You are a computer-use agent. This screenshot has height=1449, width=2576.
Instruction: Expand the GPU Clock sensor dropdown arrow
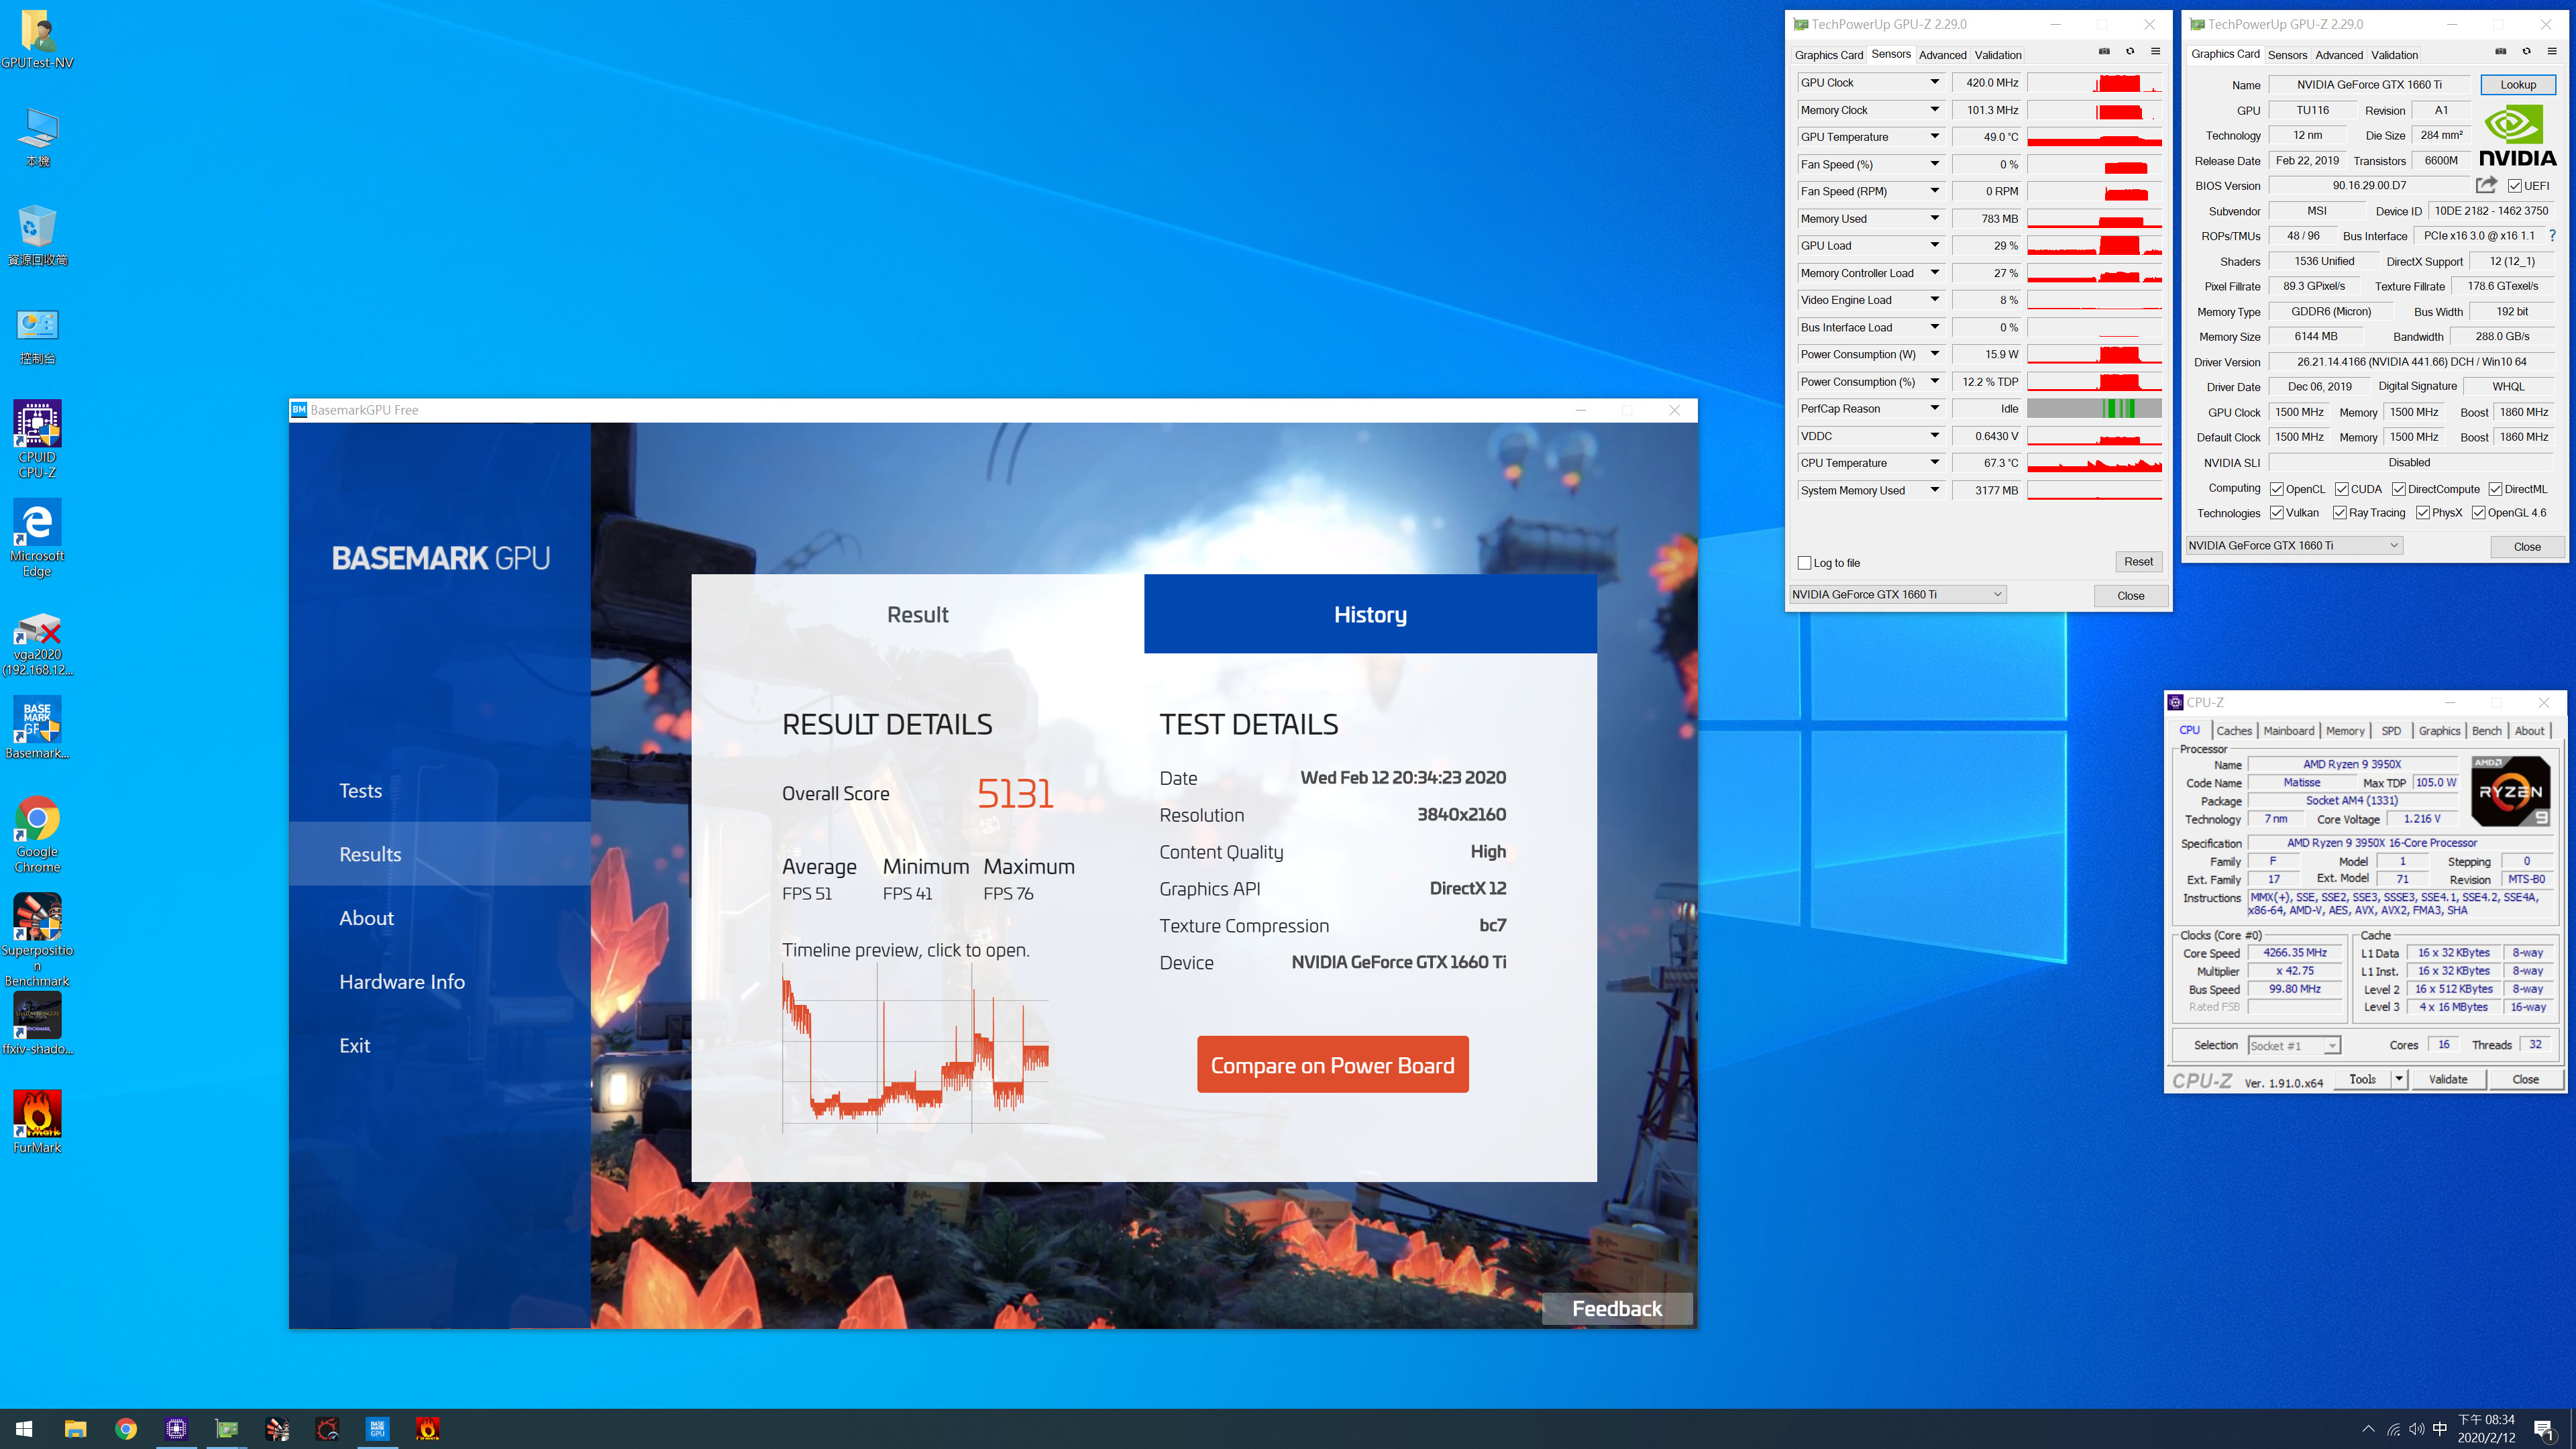coord(1934,82)
